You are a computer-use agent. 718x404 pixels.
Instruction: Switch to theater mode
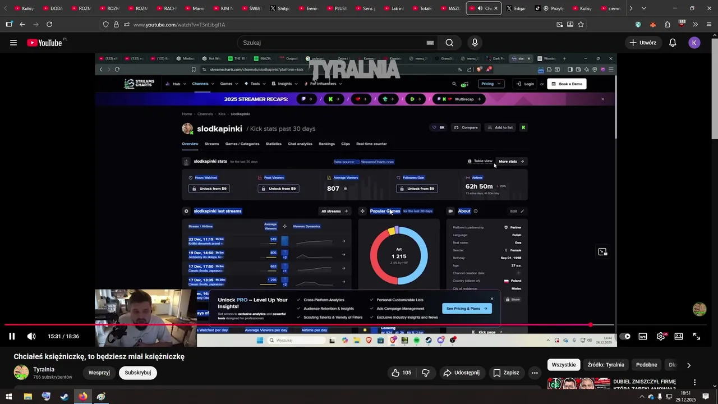[x=679, y=336]
